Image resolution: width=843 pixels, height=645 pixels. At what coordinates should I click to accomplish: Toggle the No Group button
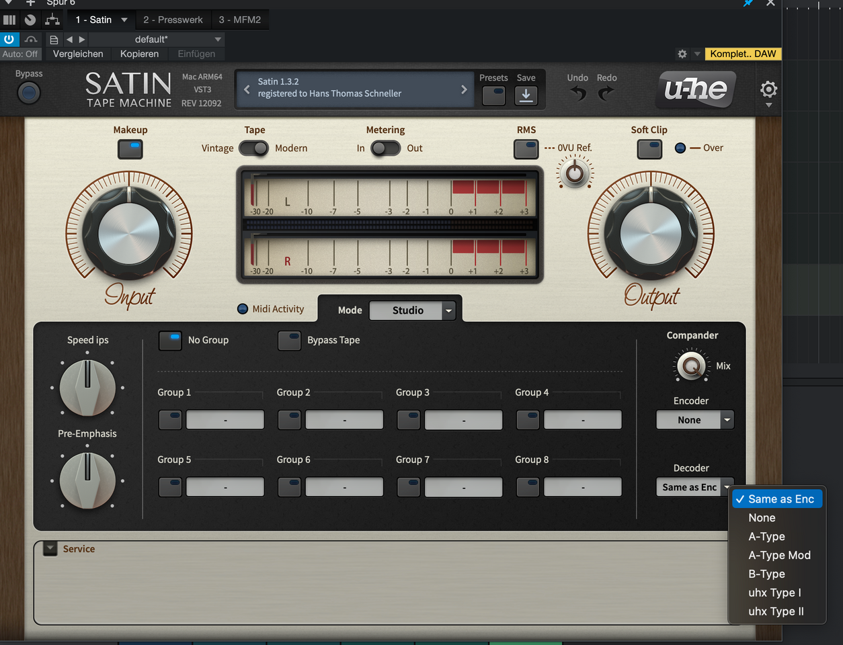click(x=170, y=341)
